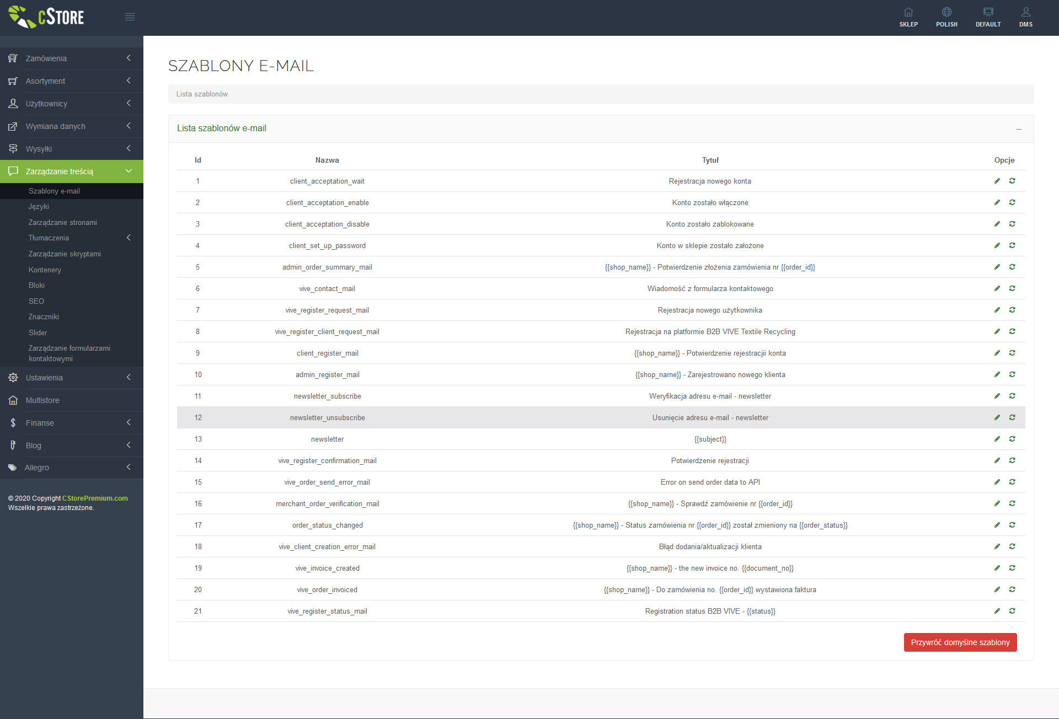Expand the Allegro menu

coord(72,468)
